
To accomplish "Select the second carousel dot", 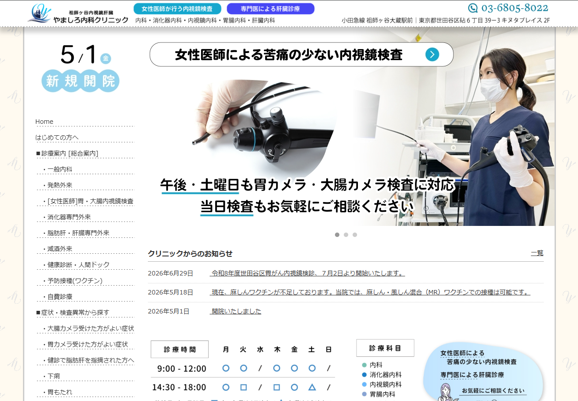I will point(346,235).
